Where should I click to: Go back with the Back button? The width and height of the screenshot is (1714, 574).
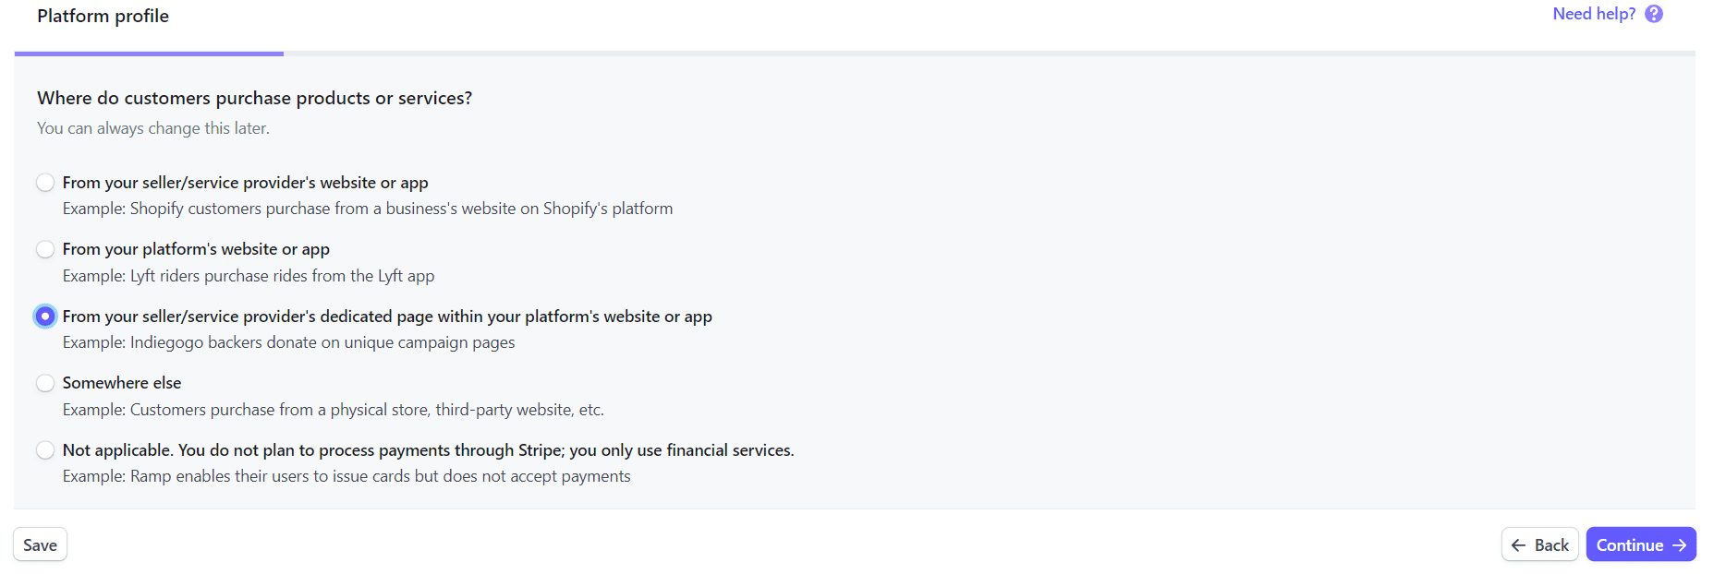point(1539,544)
